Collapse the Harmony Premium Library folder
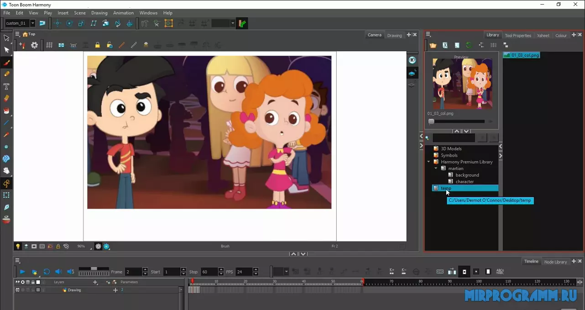 coord(428,162)
